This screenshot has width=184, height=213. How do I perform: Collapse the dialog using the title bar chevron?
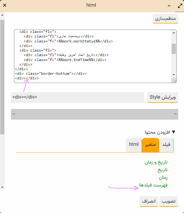169,5
